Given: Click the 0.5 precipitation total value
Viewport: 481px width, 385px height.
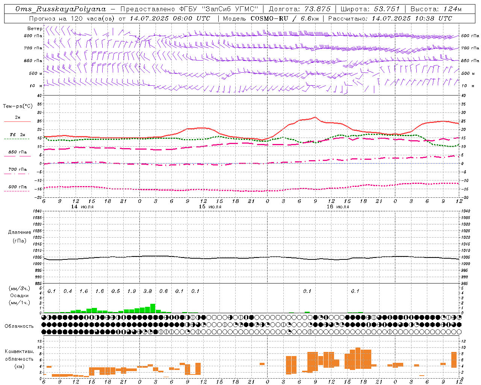Looking at the screenshot, I should point(116,291).
